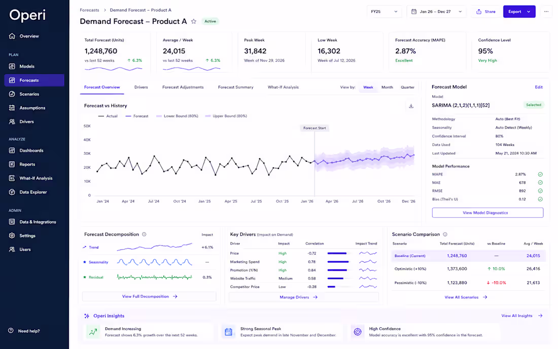Click Scenario Comparison info icon
The width and height of the screenshot is (558, 349).
pyautogui.click(x=445, y=234)
